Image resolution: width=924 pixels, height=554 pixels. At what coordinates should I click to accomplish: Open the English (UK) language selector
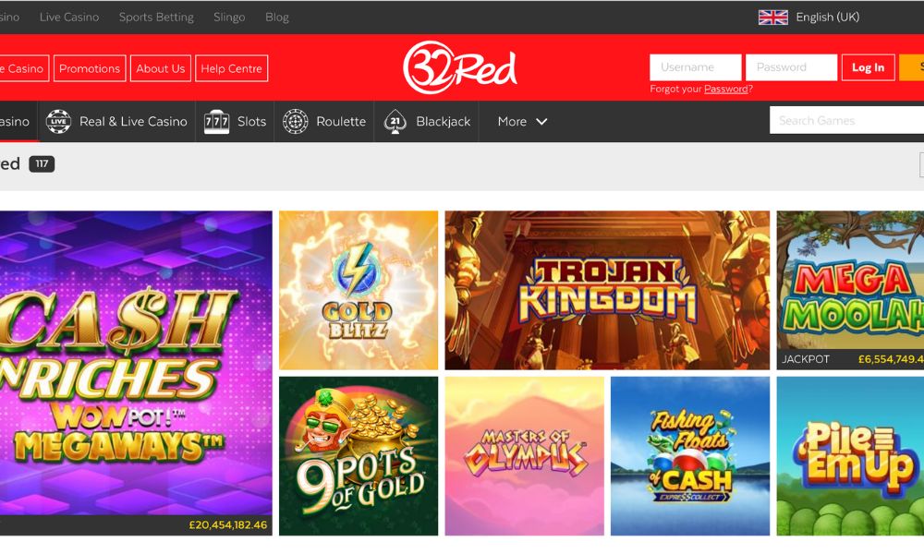(x=808, y=18)
